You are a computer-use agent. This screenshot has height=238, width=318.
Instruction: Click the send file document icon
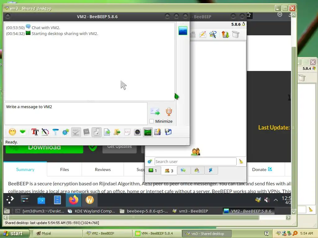point(107,132)
